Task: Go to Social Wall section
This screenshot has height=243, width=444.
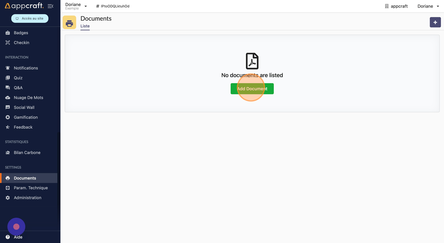Action: click(x=24, y=108)
